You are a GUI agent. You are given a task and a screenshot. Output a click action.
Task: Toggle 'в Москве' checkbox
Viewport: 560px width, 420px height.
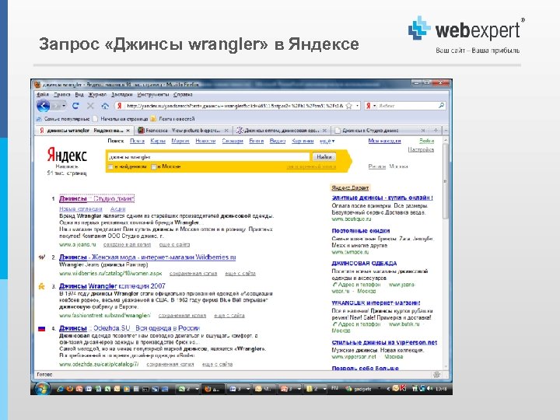153,166
